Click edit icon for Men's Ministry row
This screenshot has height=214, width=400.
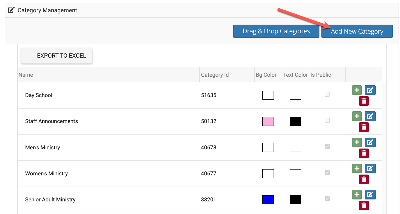(370, 142)
